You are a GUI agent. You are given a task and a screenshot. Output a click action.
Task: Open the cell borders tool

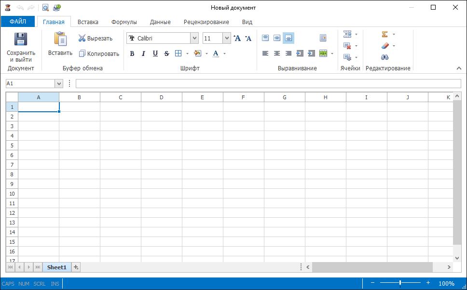tap(178, 53)
